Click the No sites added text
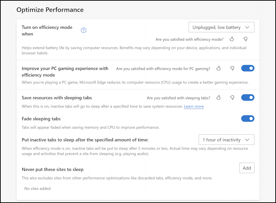276x203 pixels. click(x=37, y=189)
